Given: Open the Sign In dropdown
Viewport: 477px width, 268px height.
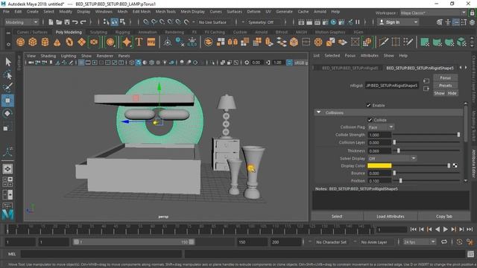Looking at the screenshot, I should point(398,22).
